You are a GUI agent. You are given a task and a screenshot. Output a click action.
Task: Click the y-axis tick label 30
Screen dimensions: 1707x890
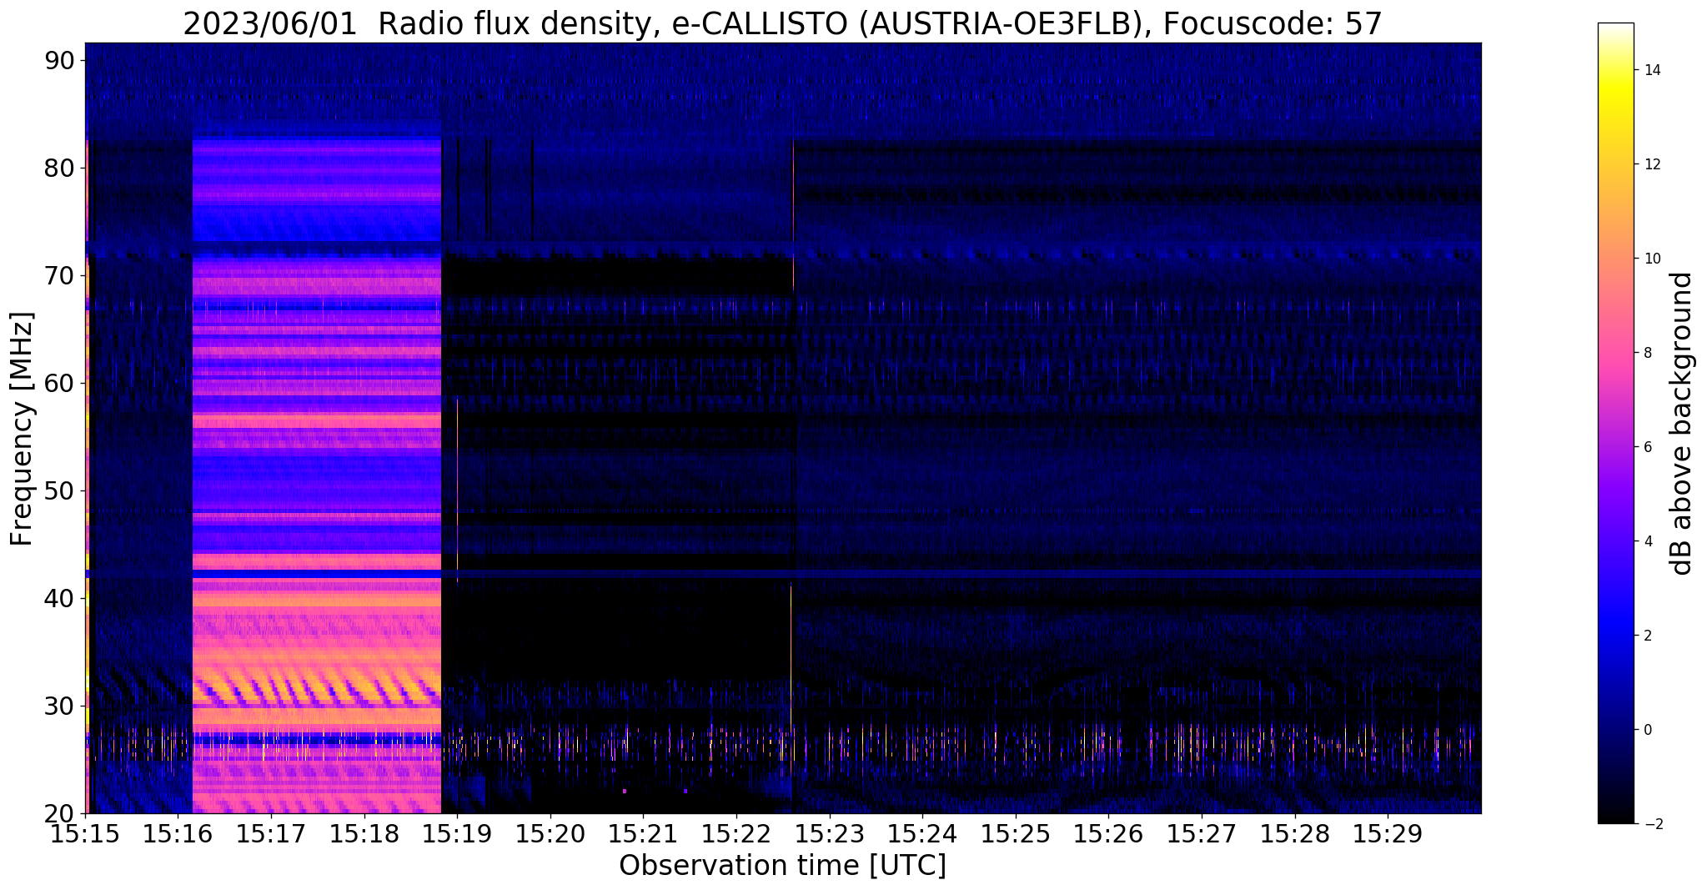(x=60, y=706)
